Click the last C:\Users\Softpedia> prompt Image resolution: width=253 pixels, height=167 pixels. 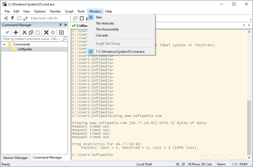[x=93, y=155]
